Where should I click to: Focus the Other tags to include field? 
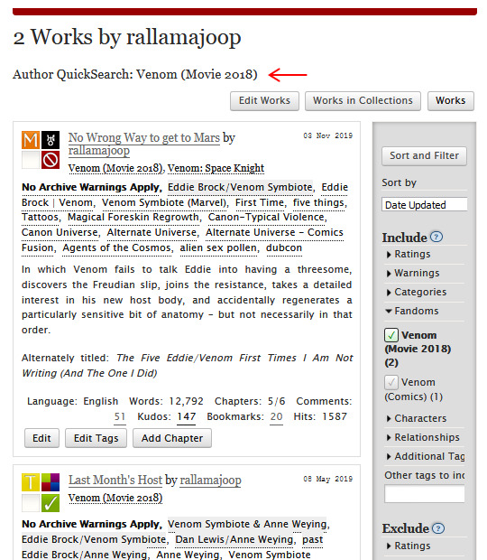tap(424, 494)
